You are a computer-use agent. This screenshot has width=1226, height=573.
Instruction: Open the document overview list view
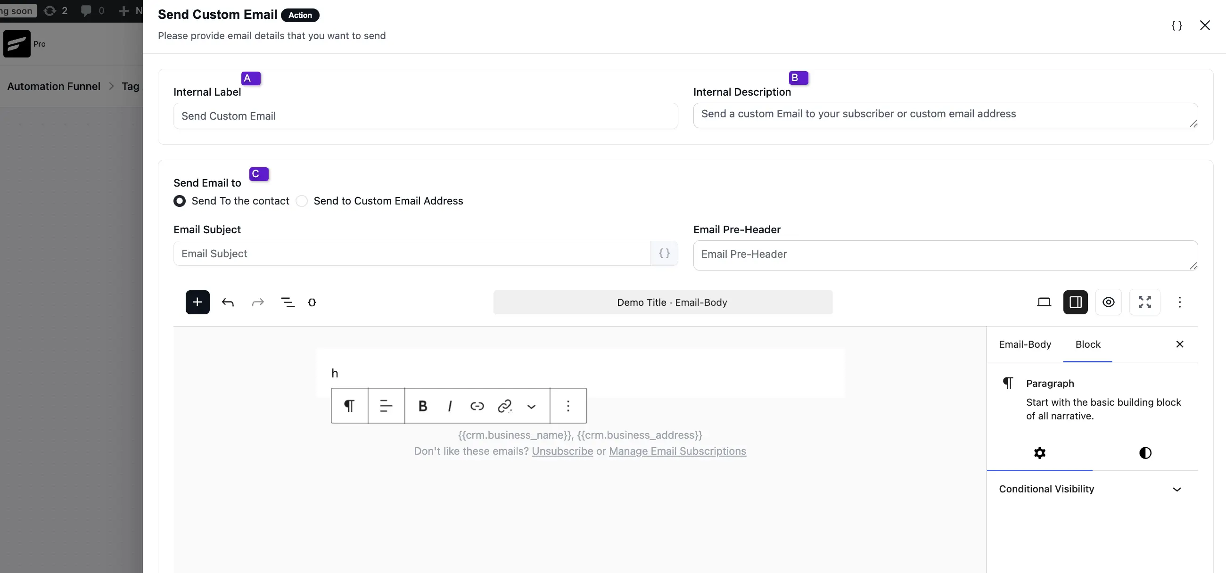(288, 302)
